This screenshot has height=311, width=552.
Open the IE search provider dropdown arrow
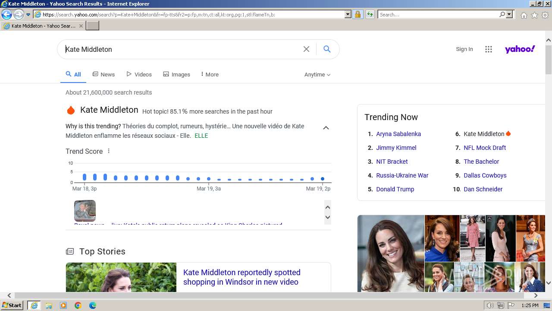[x=509, y=15]
